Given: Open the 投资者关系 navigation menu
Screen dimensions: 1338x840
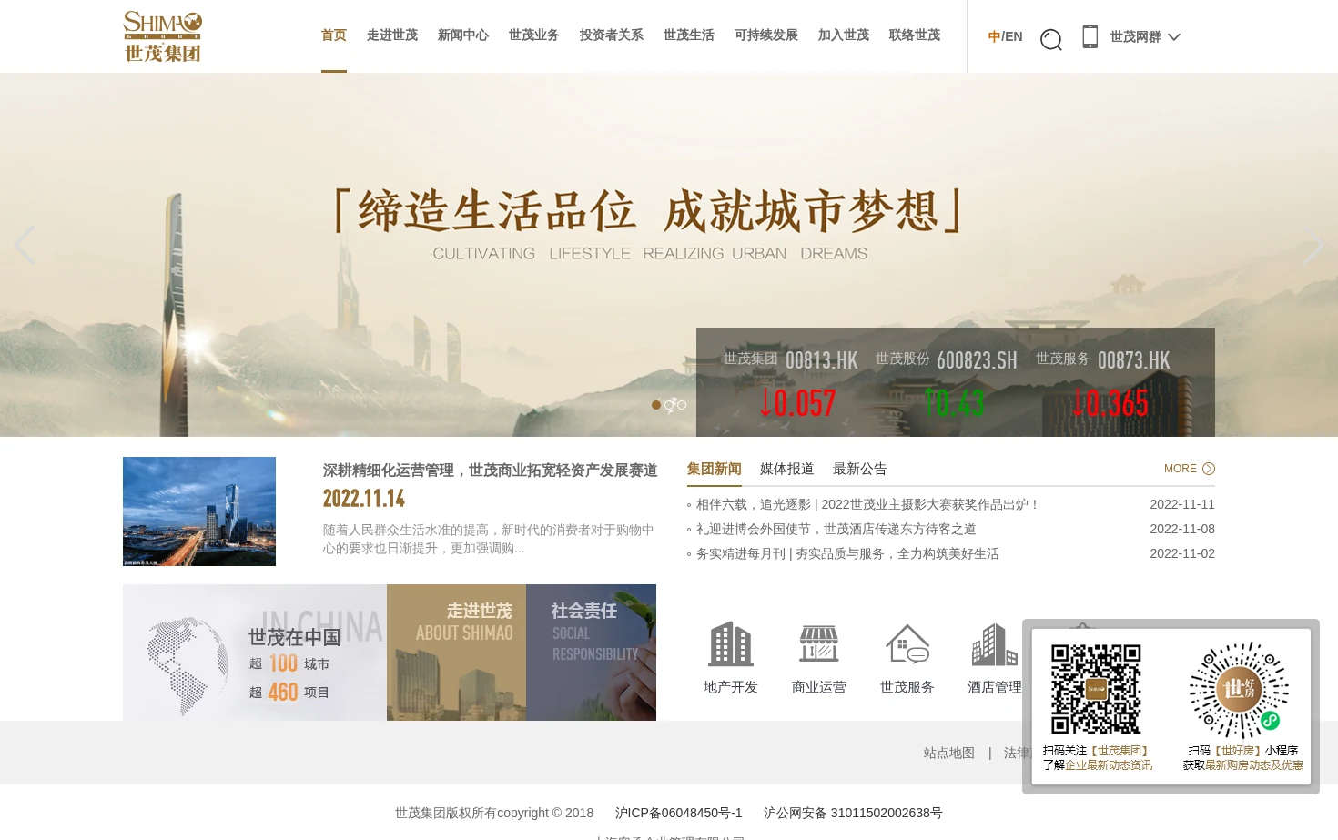Looking at the screenshot, I should click(x=612, y=35).
